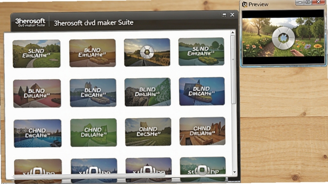Click the vertical scrollbar thumb
Image resolution: width=328 pixels, height=184 pixels.
pyautogui.click(x=233, y=70)
